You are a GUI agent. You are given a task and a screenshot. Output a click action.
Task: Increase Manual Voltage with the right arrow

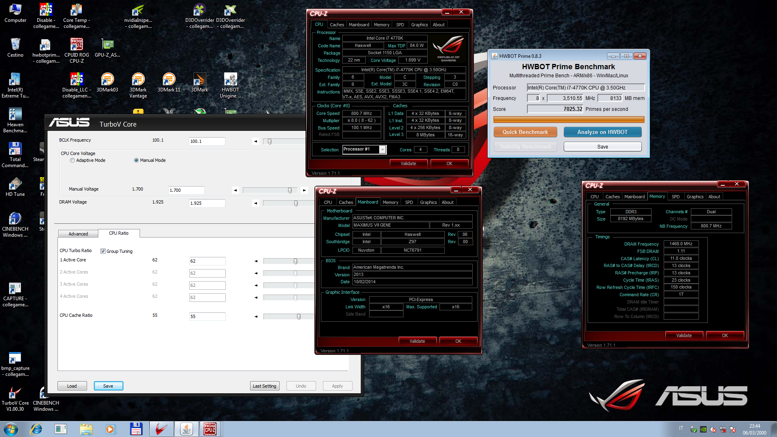pos(304,190)
